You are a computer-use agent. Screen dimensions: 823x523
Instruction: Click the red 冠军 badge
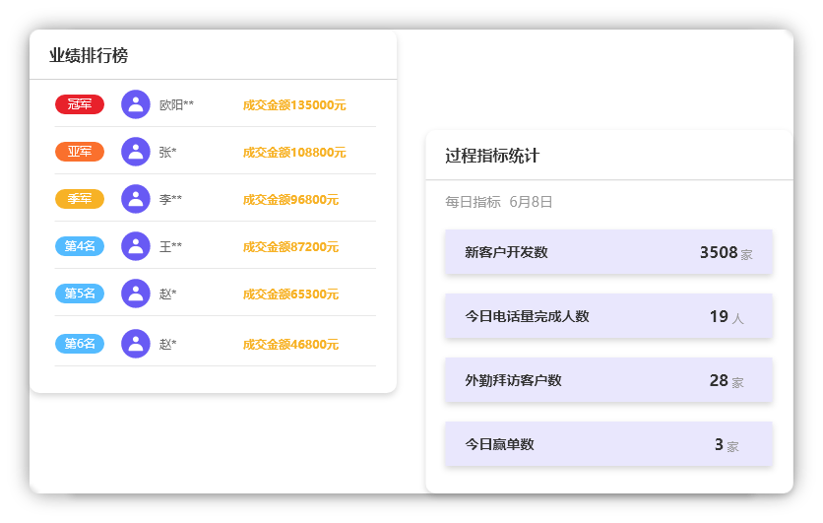click(80, 104)
